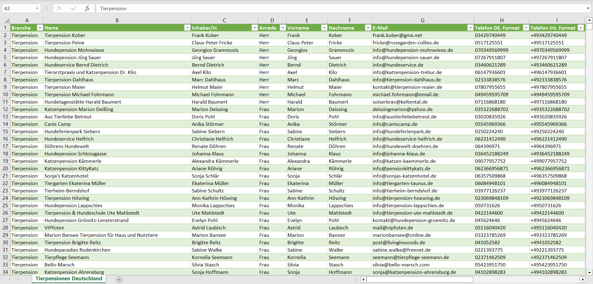Select cell +497807955655

557,87
